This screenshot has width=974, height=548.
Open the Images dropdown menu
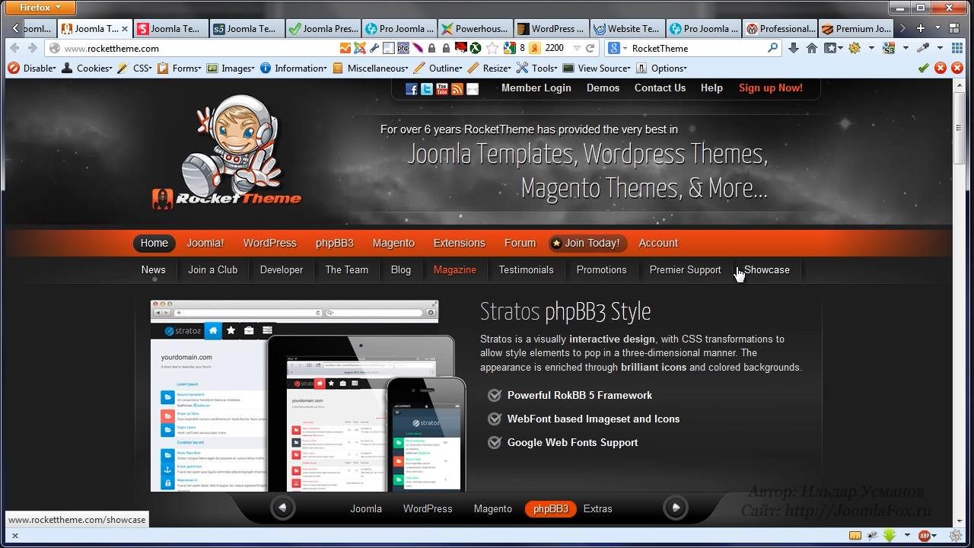pos(230,68)
